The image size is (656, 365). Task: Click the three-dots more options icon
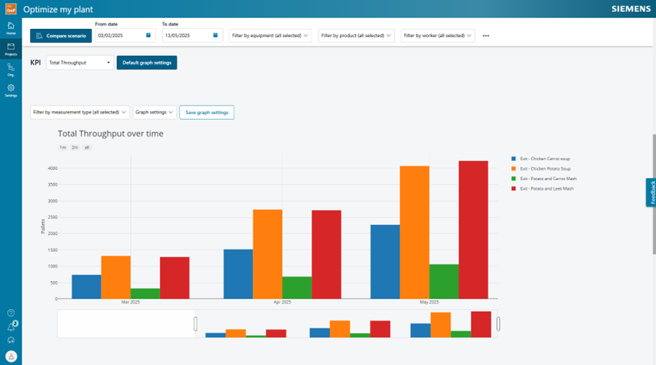[485, 35]
